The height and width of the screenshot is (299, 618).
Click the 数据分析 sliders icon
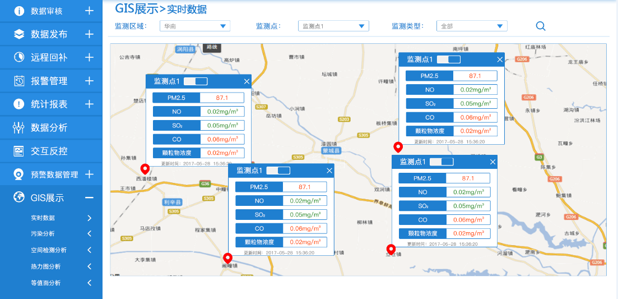point(19,127)
